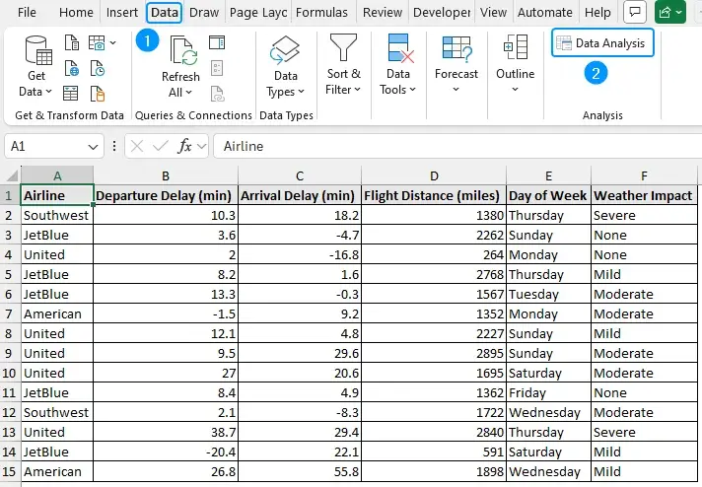The height and width of the screenshot is (487, 702).
Task: Click the formula bar showing Airline
Action: pyautogui.click(x=456, y=146)
